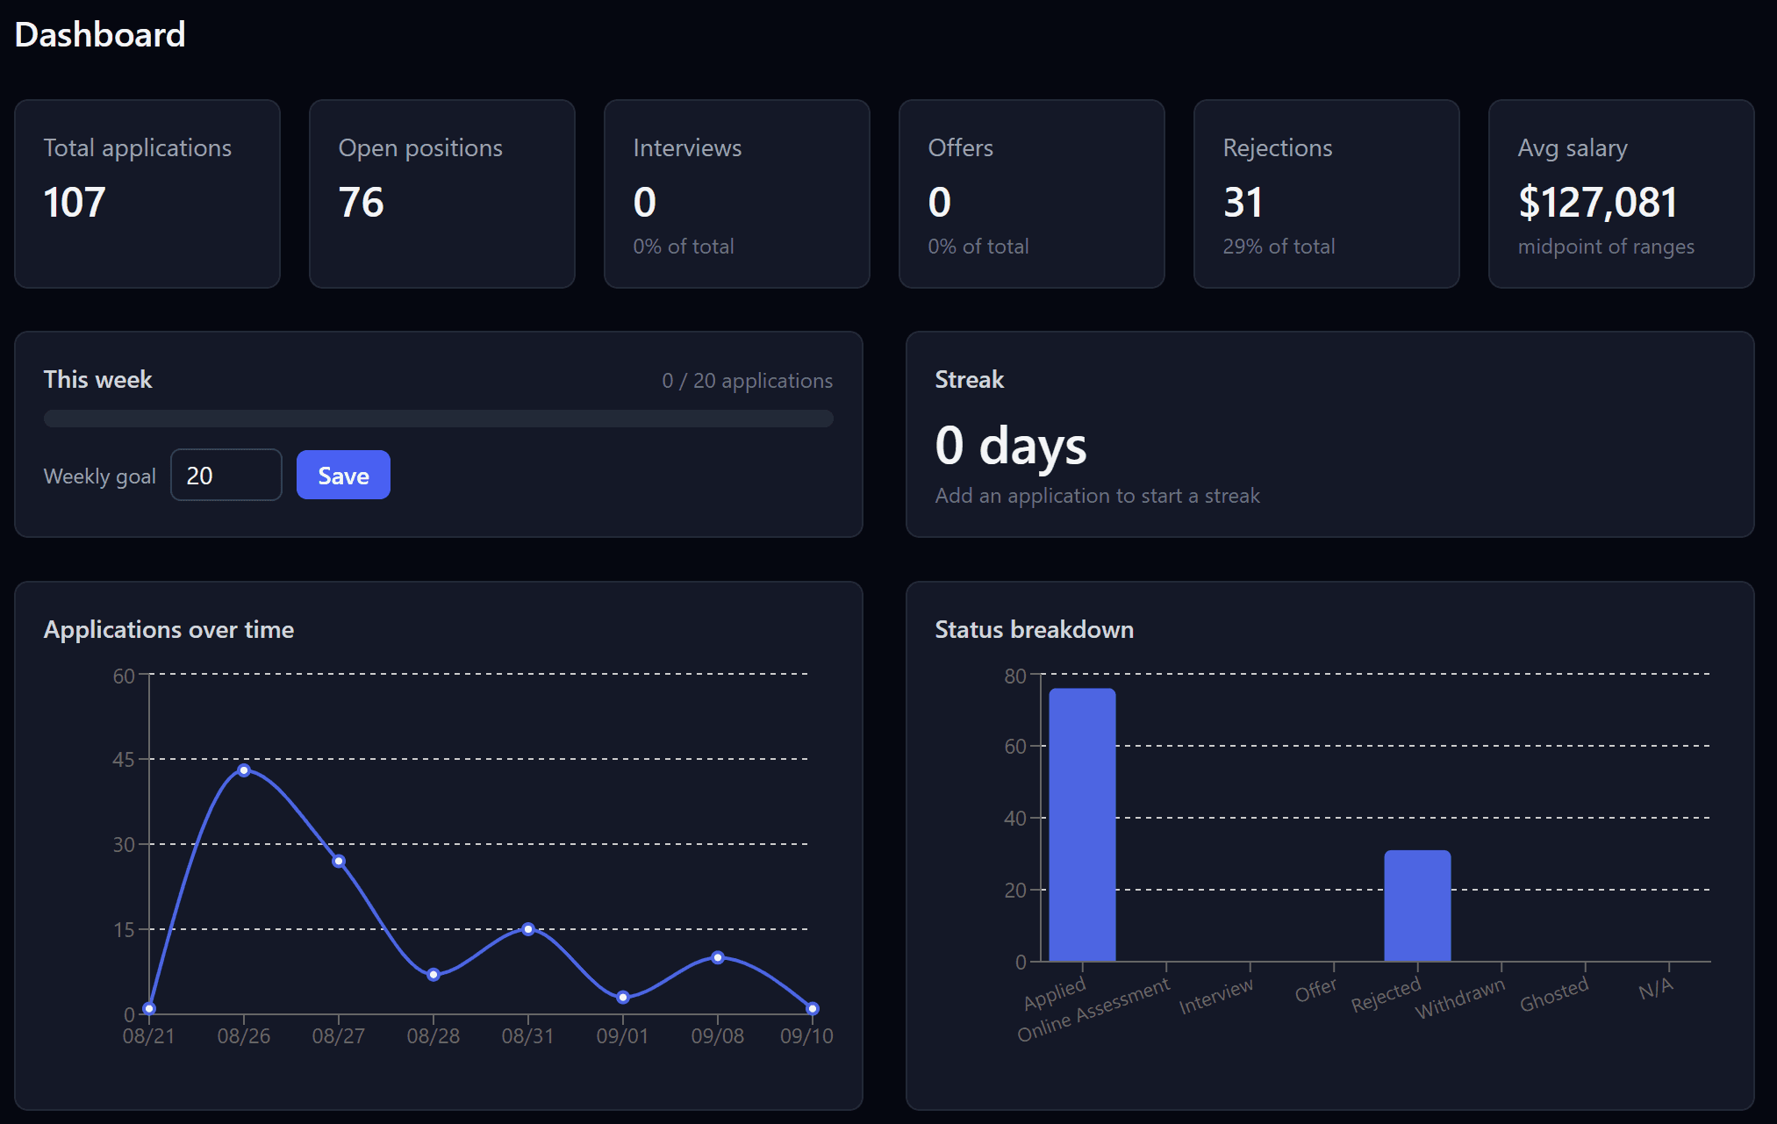
Task: Select the Total applications card
Action: tap(147, 194)
